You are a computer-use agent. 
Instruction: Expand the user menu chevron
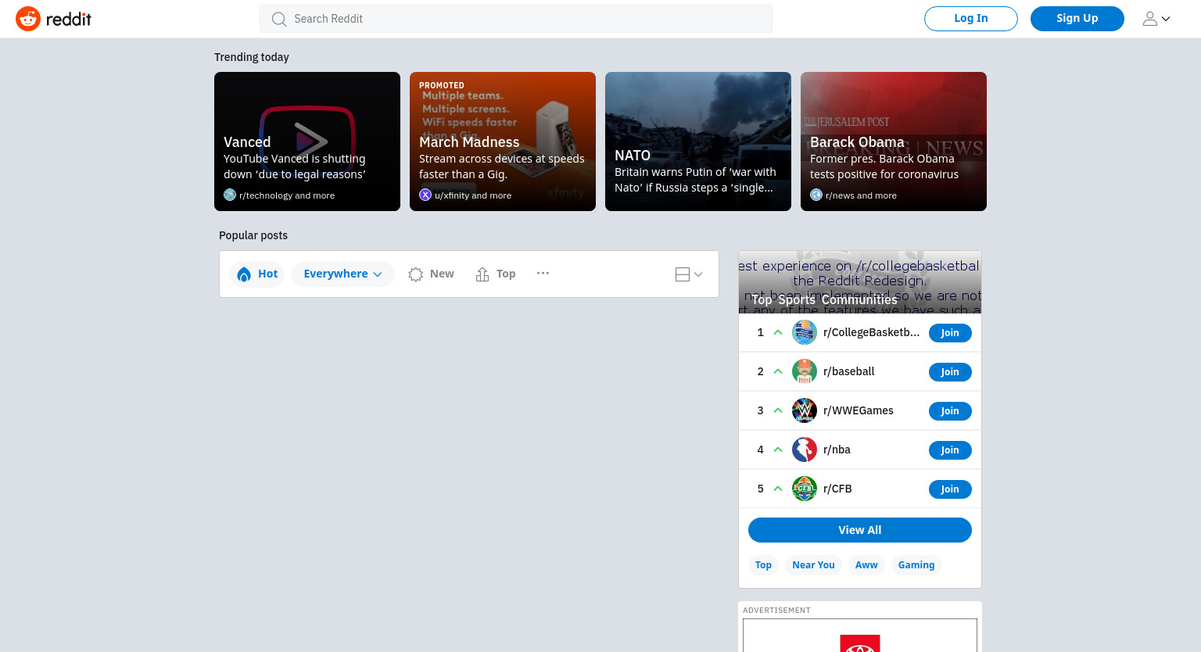[1166, 19]
